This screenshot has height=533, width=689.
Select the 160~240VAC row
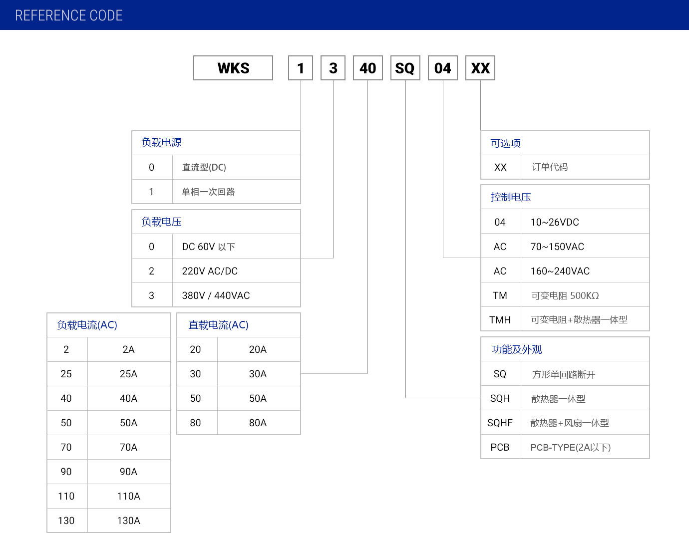click(565, 271)
